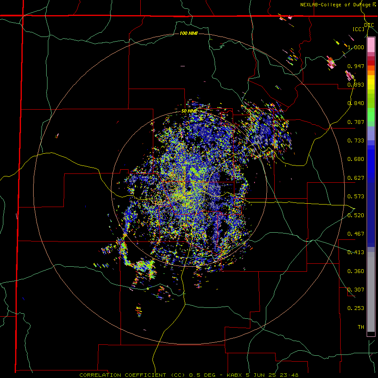Click the yellow segment of color bar
Screen dimensions: 378x378
(371, 82)
